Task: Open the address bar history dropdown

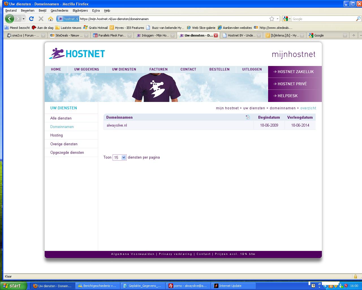Action: (277, 19)
